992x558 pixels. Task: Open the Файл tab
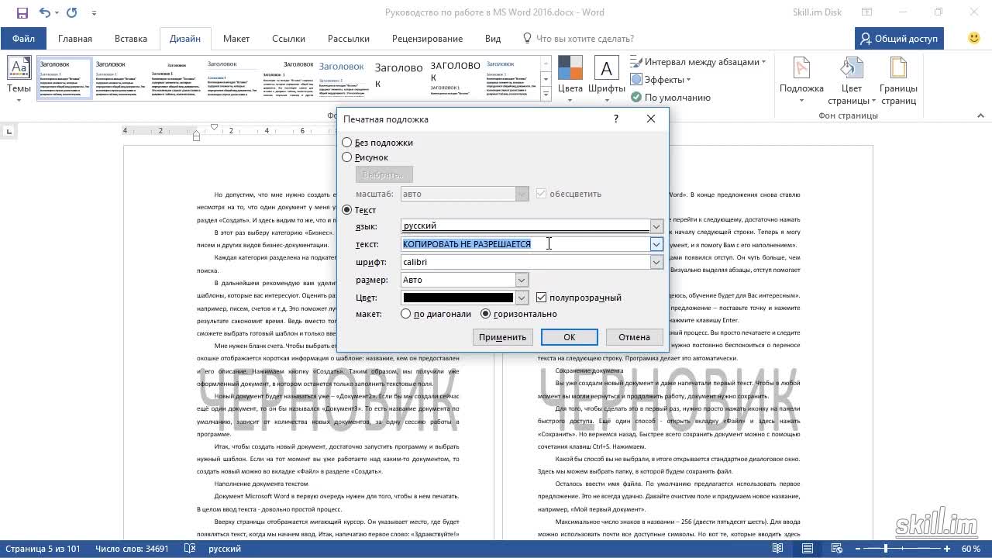(23, 39)
